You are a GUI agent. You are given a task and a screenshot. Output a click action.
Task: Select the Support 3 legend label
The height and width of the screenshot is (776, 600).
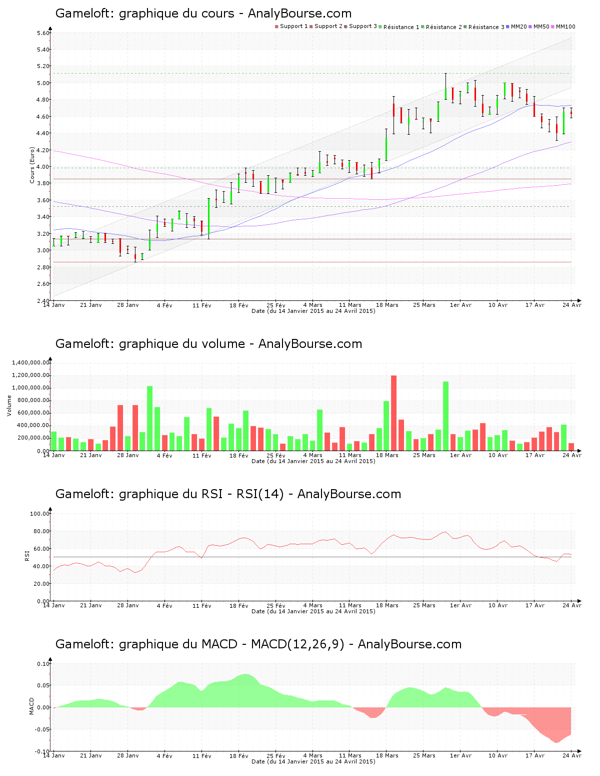pos(363,27)
